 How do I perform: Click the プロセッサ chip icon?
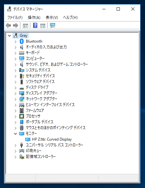pyautogui.click(x=22, y=116)
